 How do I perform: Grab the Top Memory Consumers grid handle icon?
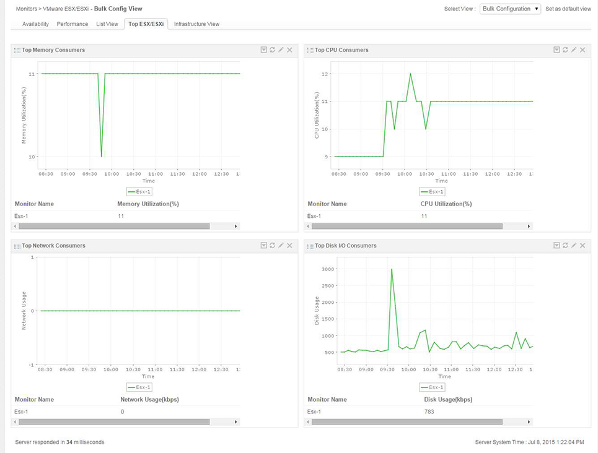click(x=17, y=50)
